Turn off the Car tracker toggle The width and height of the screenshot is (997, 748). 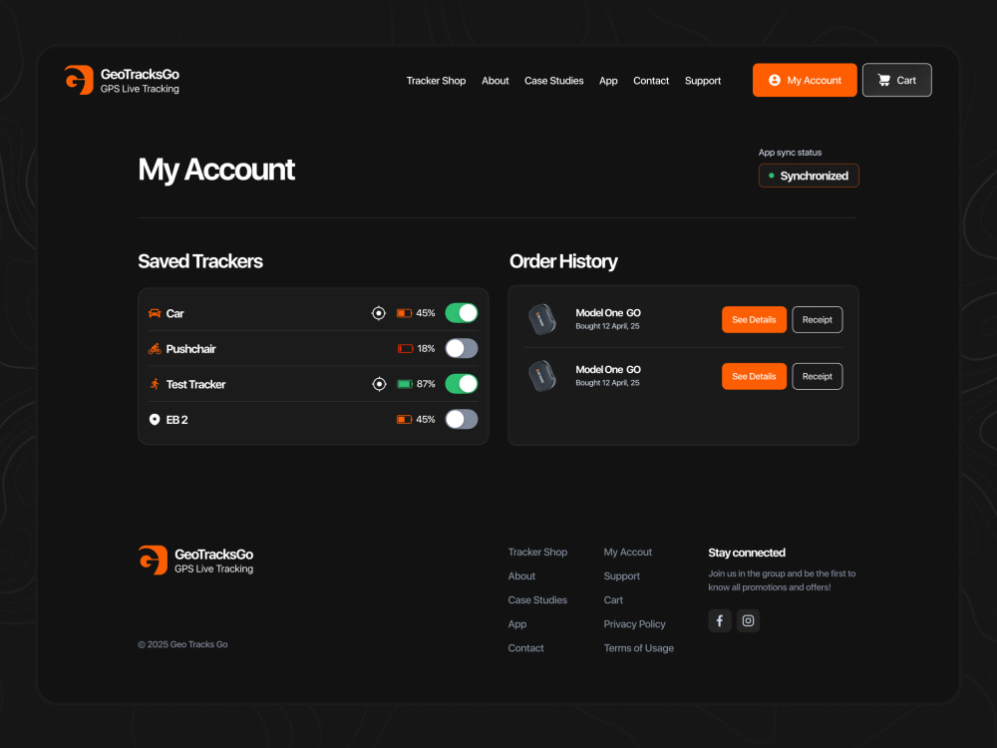(x=462, y=313)
